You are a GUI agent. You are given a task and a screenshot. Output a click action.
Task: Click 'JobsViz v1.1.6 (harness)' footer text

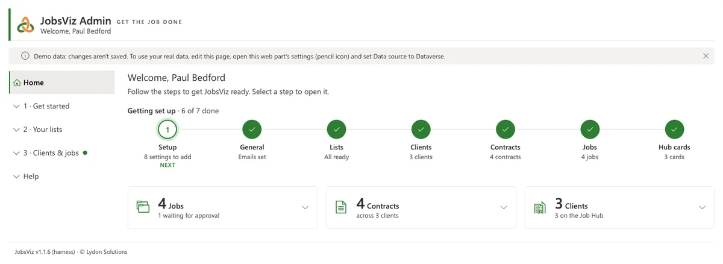pos(44,252)
